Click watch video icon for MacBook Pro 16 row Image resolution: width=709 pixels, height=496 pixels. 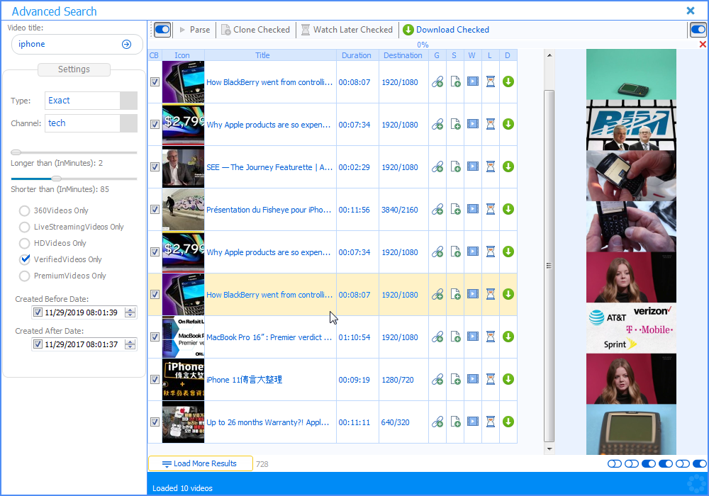(473, 337)
